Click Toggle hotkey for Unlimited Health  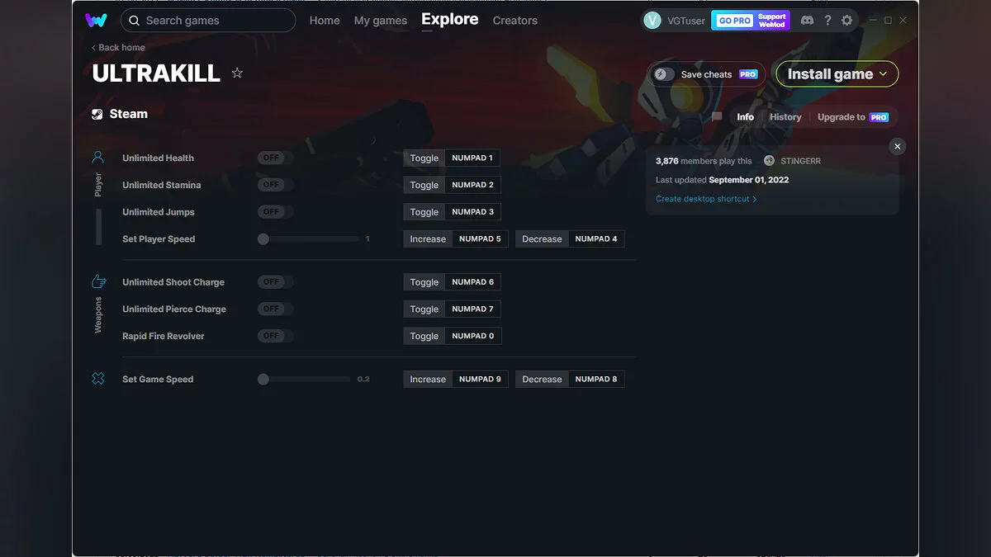[x=452, y=158]
